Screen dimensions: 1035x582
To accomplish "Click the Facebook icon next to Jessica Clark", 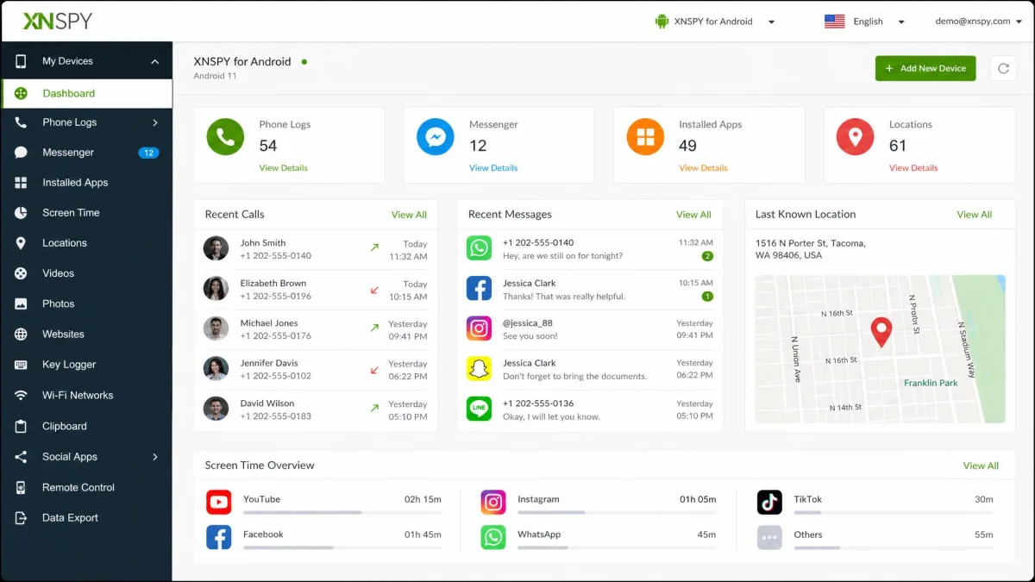I will (x=479, y=288).
